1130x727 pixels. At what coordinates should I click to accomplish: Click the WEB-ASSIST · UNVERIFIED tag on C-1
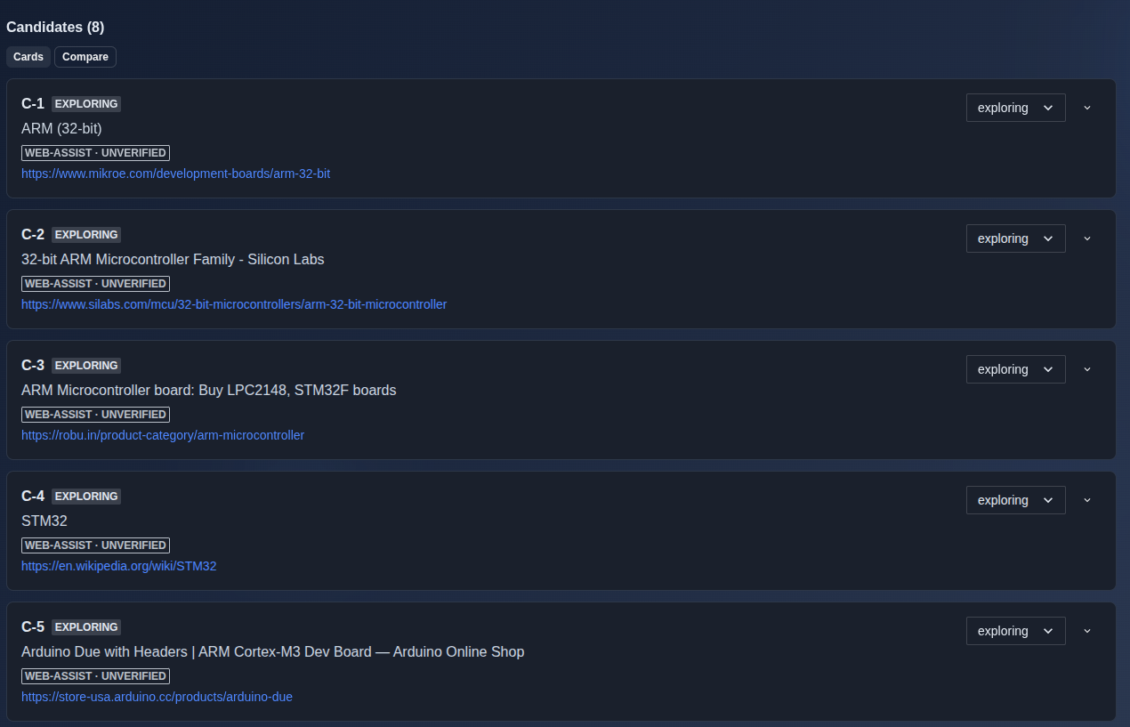95,153
